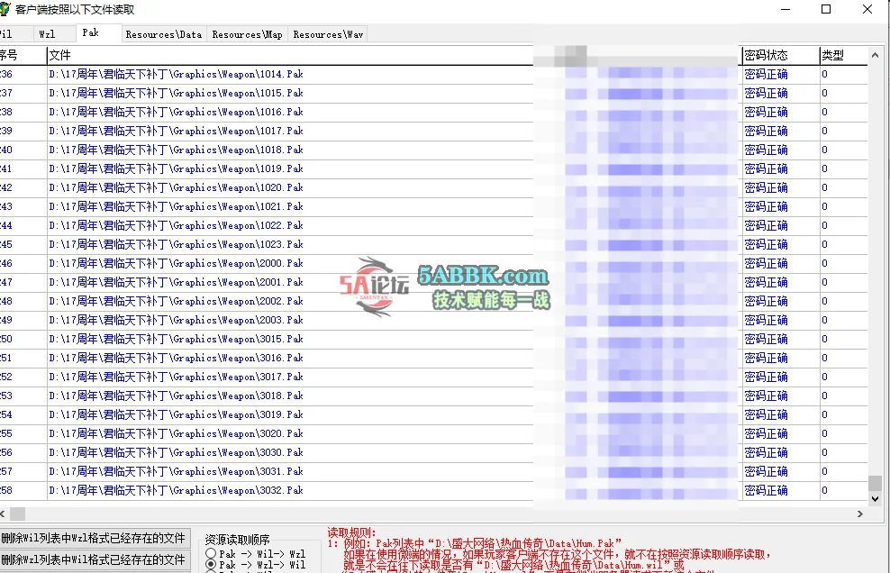This screenshot has height=573, width=890.
Task: Click 密码正确 status in the 3015.Pak row
Action: 767,339
